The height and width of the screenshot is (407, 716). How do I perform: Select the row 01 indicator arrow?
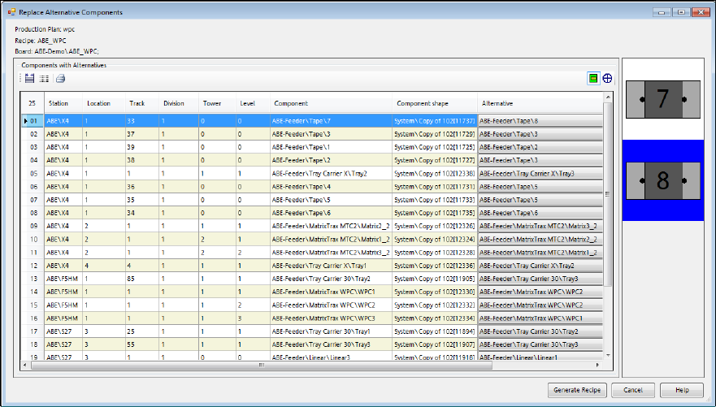coord(25,121)
